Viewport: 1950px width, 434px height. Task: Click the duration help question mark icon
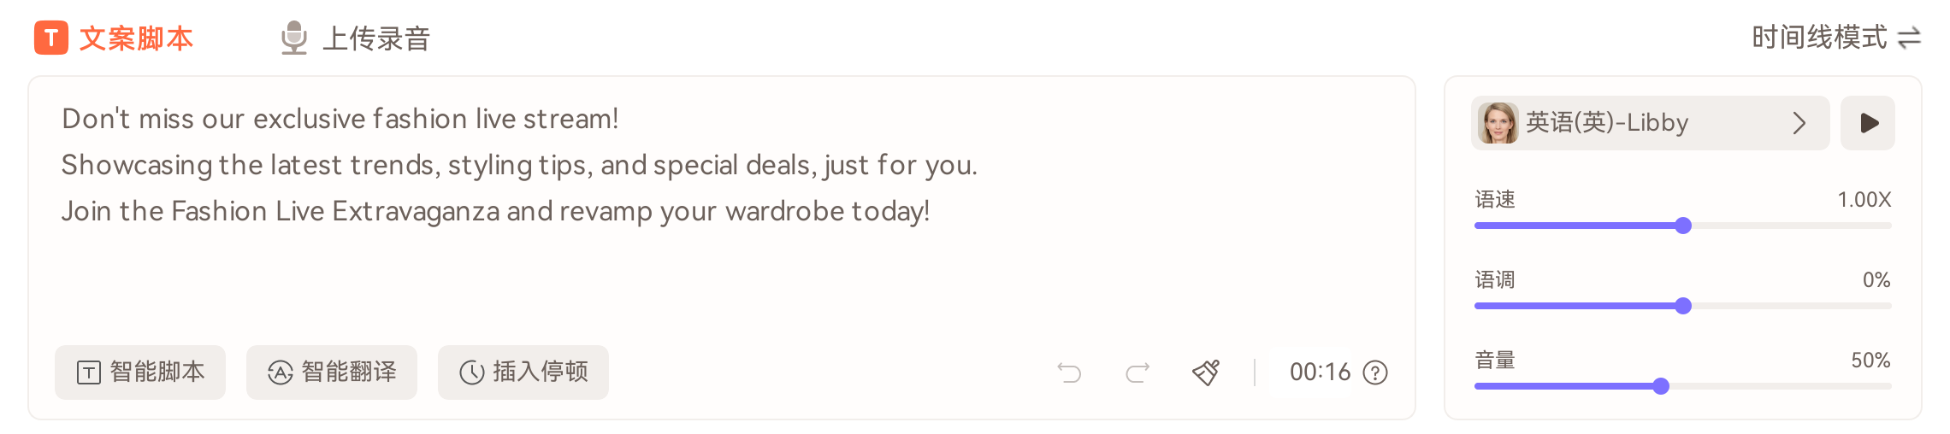coord(1375,372)
